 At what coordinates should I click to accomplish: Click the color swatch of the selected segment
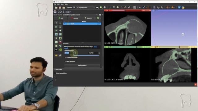click(68, 24)
